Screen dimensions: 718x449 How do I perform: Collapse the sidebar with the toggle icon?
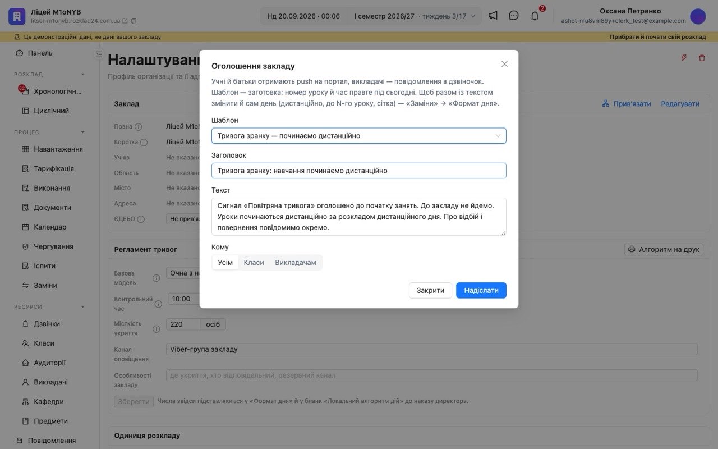[99, 54]
